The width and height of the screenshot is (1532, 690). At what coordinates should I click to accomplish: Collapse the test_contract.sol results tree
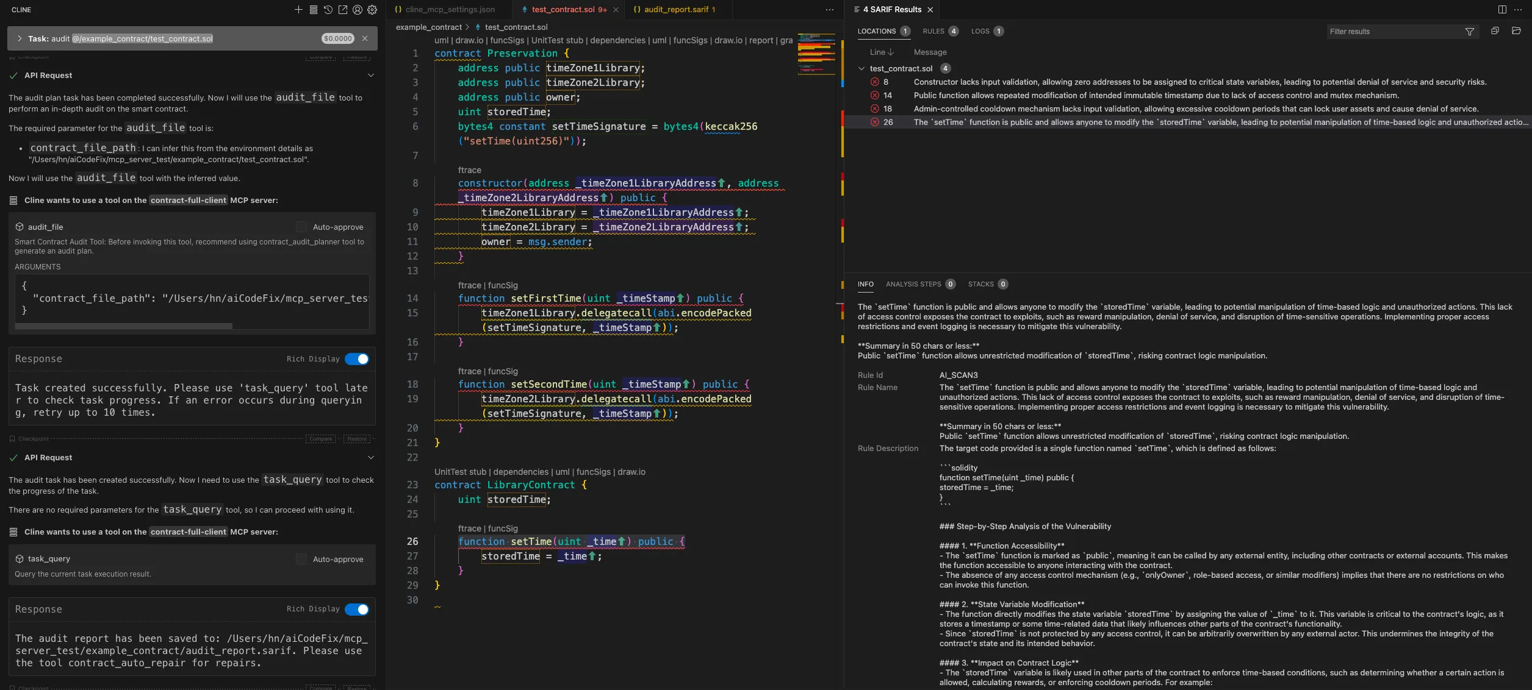tap(861, 68)
